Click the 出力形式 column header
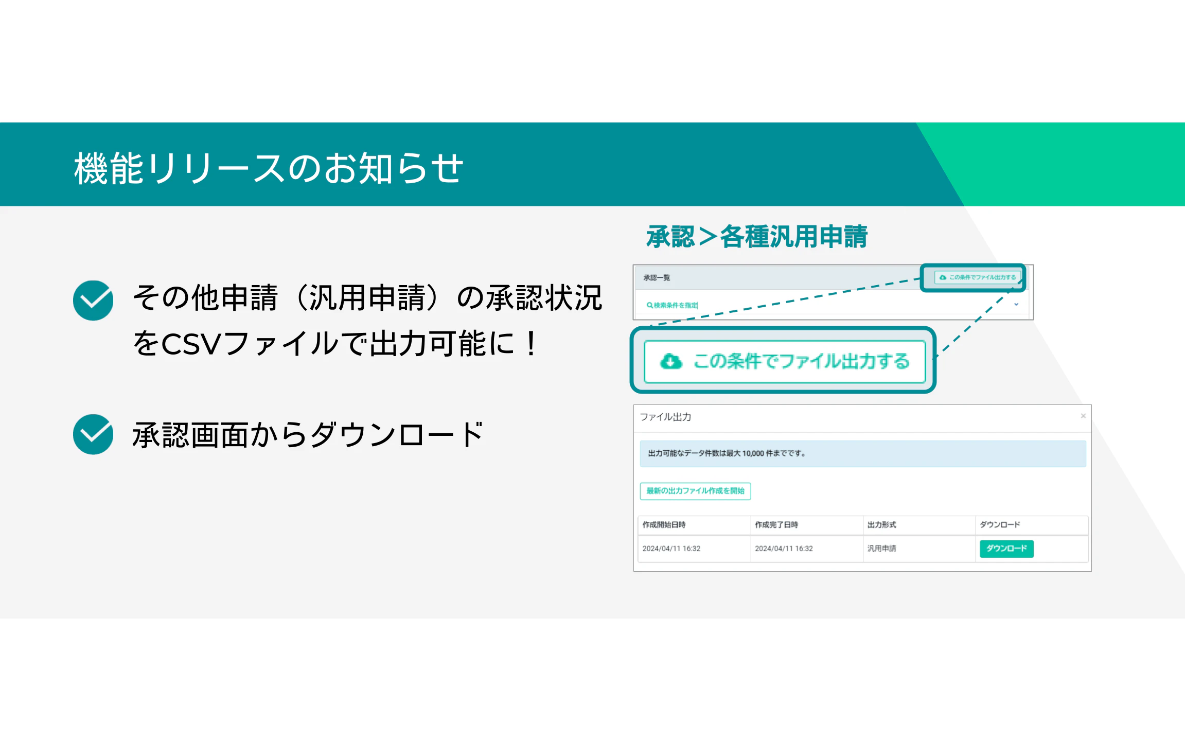This screenshot has height=741, width=1185. point(881,525)
